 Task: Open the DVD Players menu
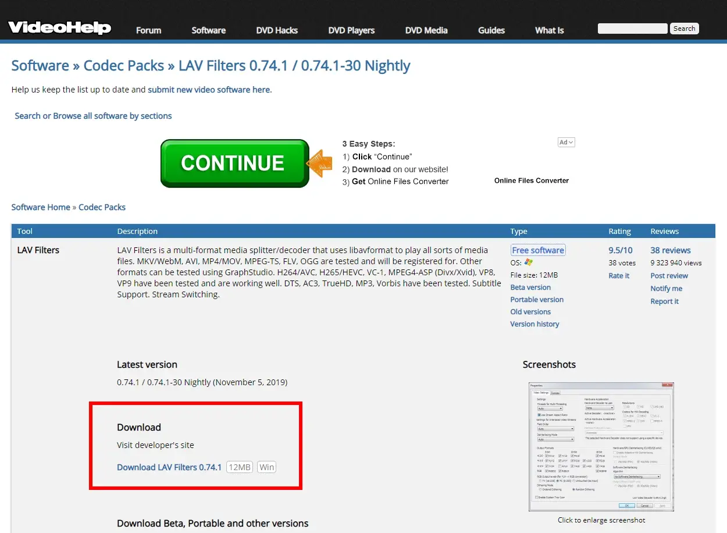(351, 30)
